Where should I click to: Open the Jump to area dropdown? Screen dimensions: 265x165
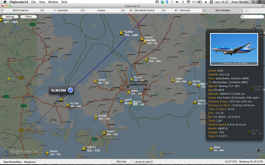click(x=143, y=161)
